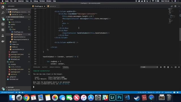Click the feedback smiley in status bar
Viewport: 181px width, 102px height.
click(x=174, y=92)
